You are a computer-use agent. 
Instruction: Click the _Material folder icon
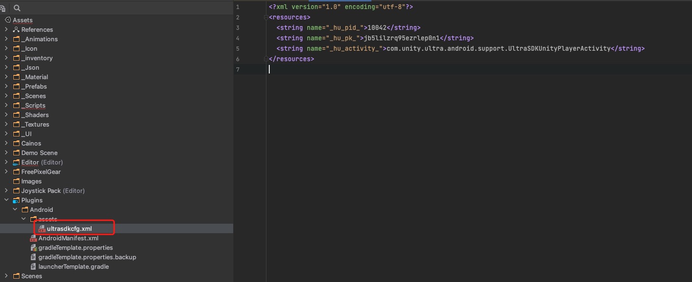click(x=16, y=77)
